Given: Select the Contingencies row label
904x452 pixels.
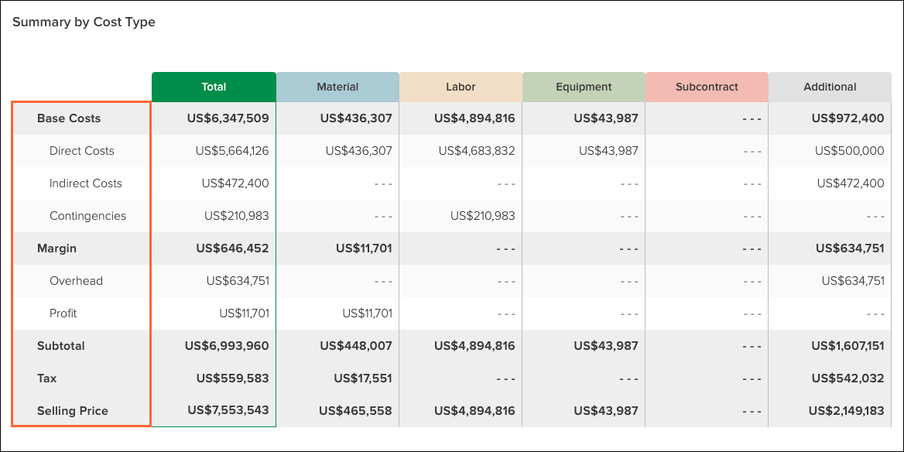Looking at the screenshot, I should [x=87, y=216].
